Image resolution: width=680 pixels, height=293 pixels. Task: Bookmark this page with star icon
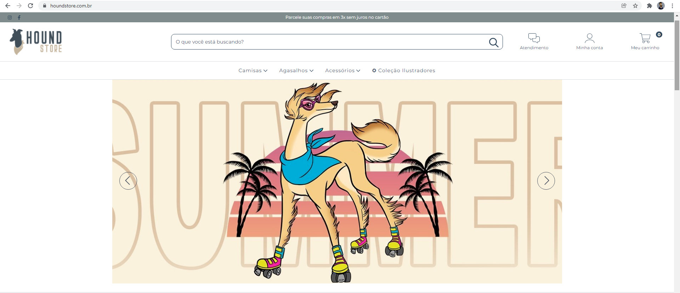635,6
